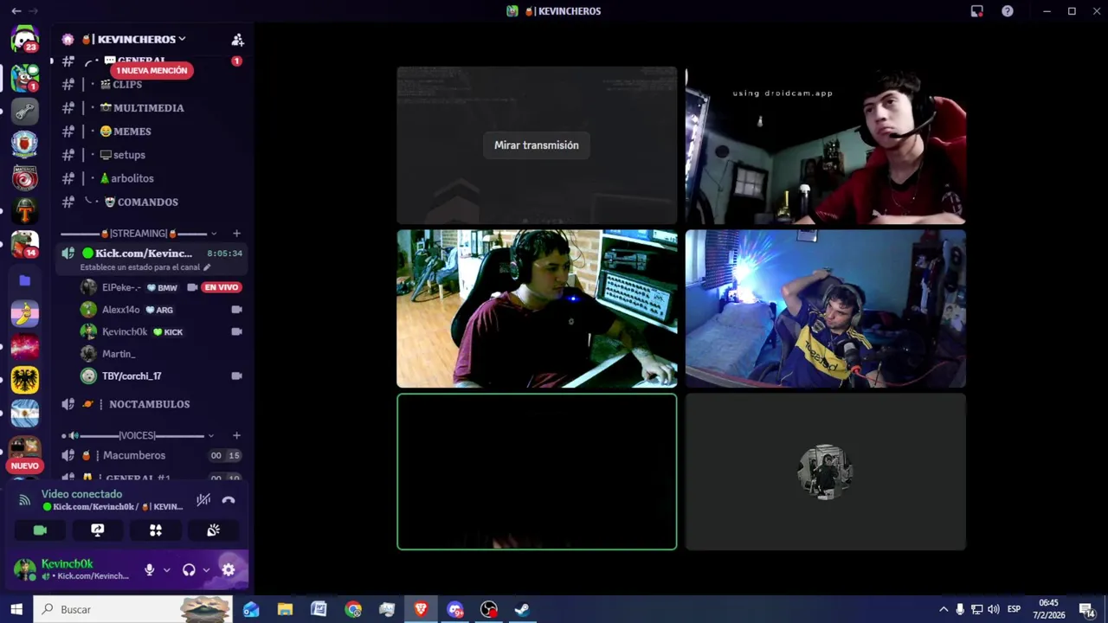Open user settings gear

[x=229, y=570]
